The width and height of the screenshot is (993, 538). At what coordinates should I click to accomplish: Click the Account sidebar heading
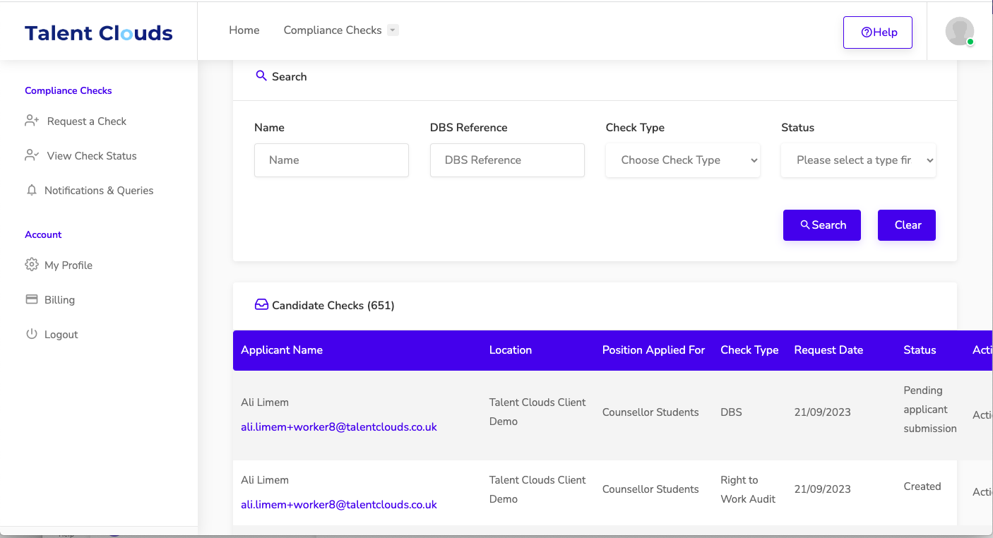pyautogui.click(x=43, y=234)
